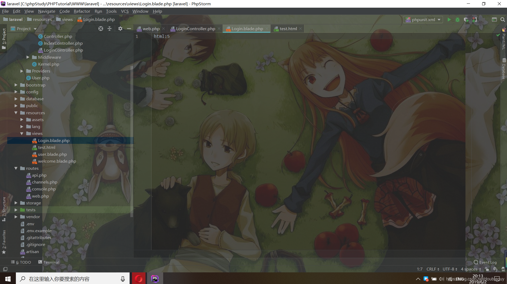Expand the bootstrap folder
Viewport: 507px width, 284px height.
[x=16, y=85]
